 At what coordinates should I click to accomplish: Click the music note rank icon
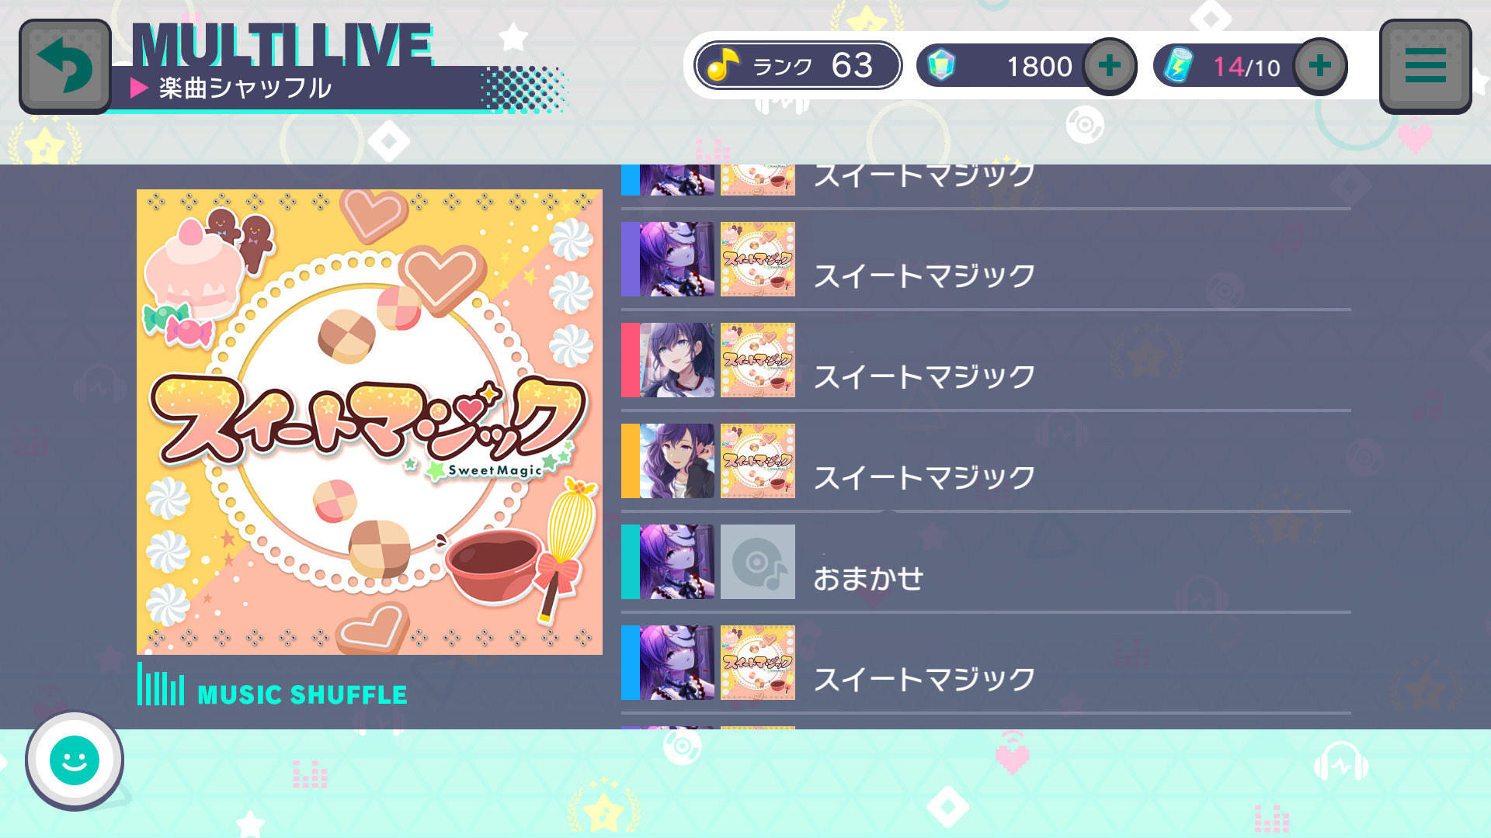pos(723,65)
